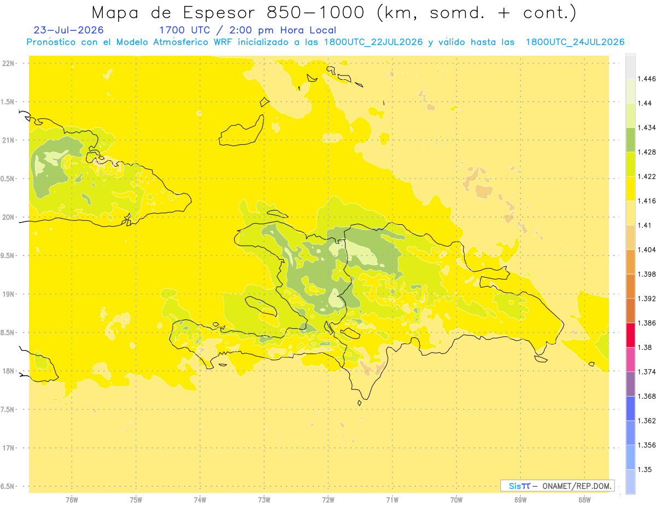This screenshot has width=656, height=507.
Task: Click the lowest legend value '1.35'
Action: (x=645, y=470)
